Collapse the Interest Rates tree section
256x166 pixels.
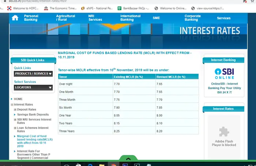[12, 105]
